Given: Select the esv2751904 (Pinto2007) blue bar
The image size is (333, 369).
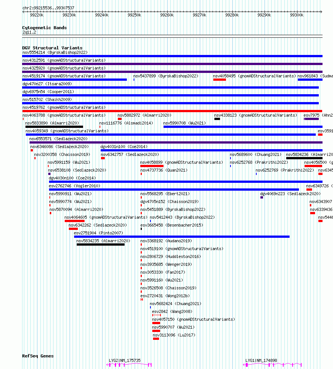Looking at the screenshot, I should (182, 237).
